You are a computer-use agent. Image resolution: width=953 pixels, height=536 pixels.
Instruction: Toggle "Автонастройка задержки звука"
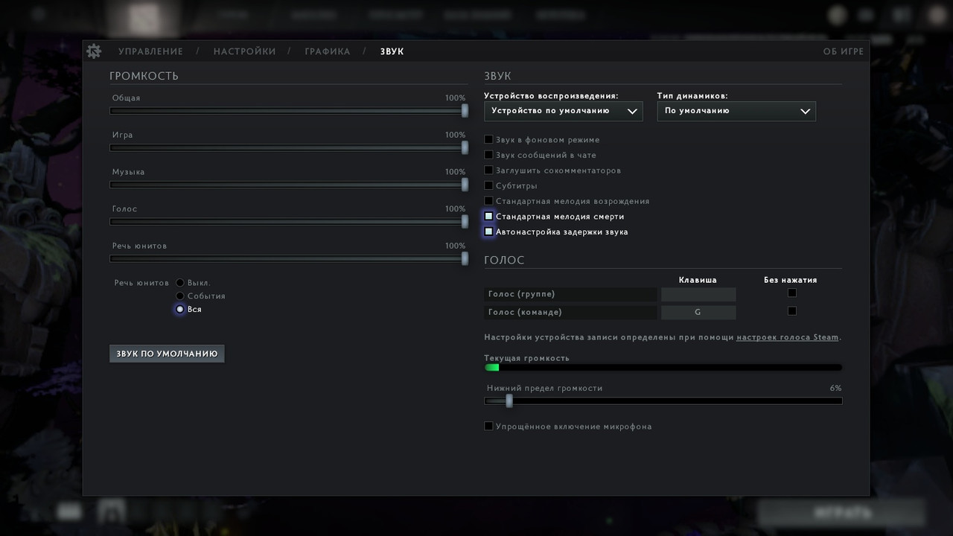[x=489, y=232]
